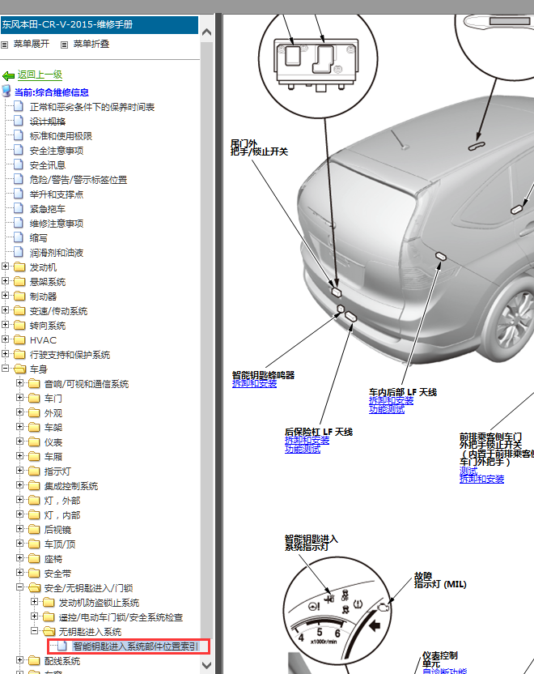Select 举升和支撑点 item

(57, 194)
